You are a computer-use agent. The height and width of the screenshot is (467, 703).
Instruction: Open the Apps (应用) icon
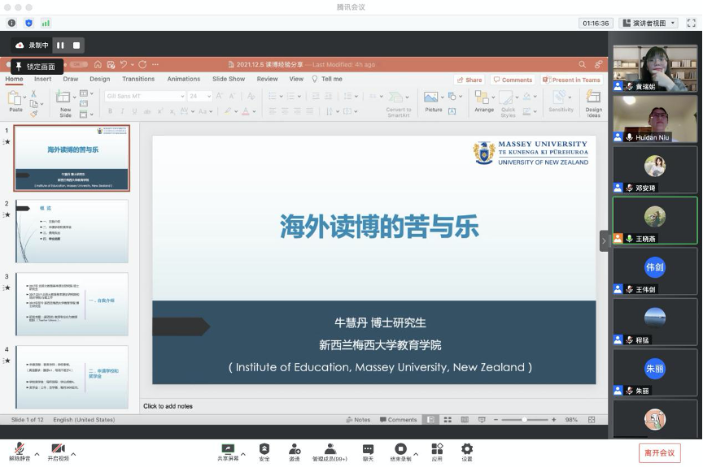(437, 448)
